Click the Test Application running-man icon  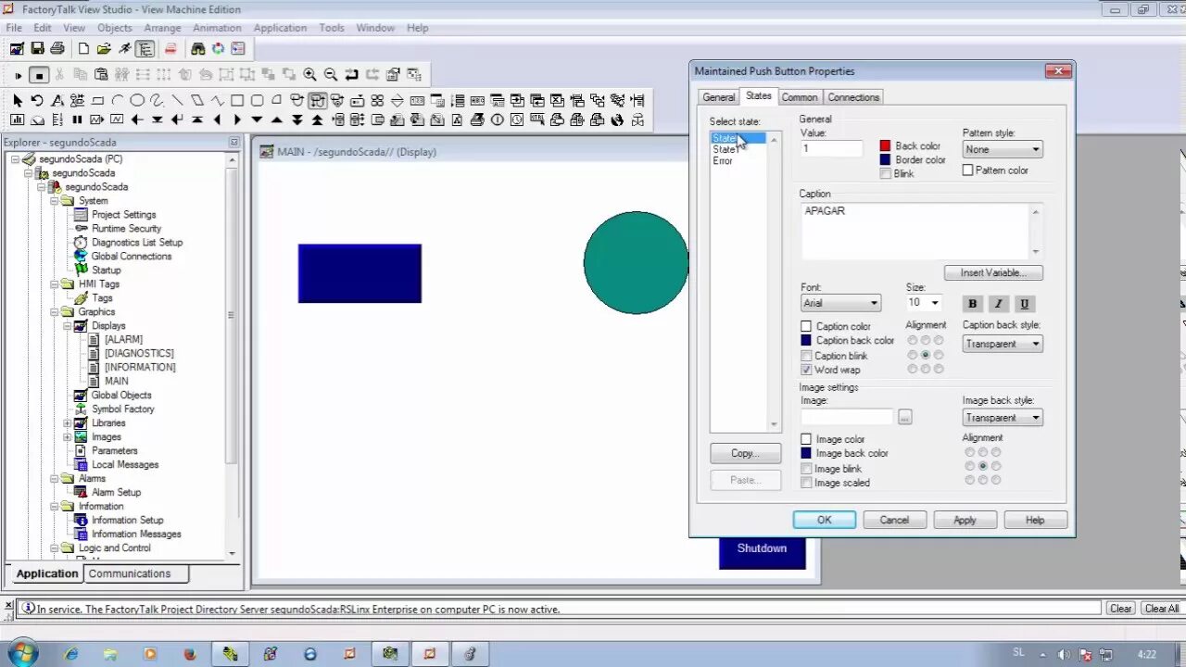[124, 48]
